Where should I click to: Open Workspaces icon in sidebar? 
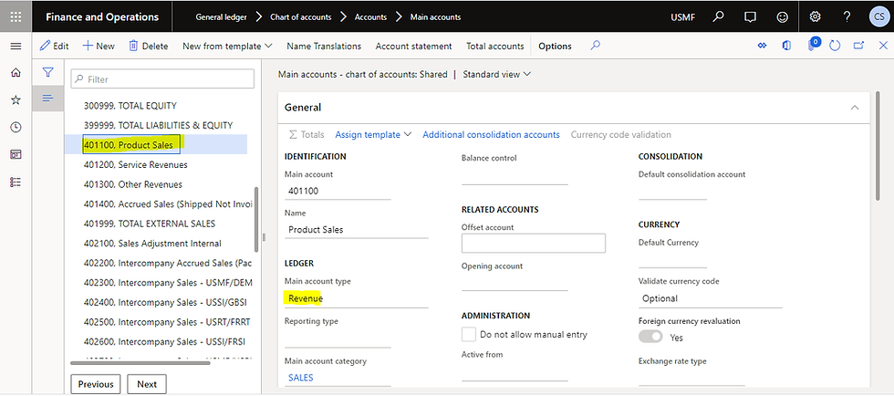coord(16,154)
